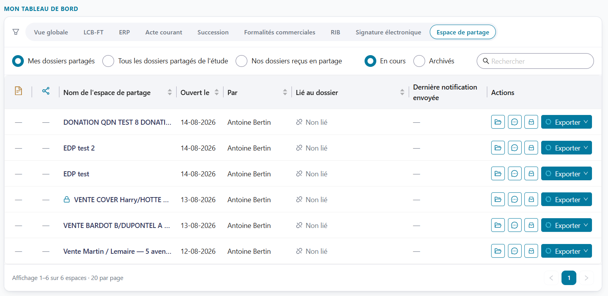The image size is (608, 296).
Task: Select the Espace de partage tab
Action: [463, 32]
